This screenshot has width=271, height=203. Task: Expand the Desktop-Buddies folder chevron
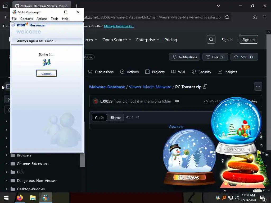[6, 189]
